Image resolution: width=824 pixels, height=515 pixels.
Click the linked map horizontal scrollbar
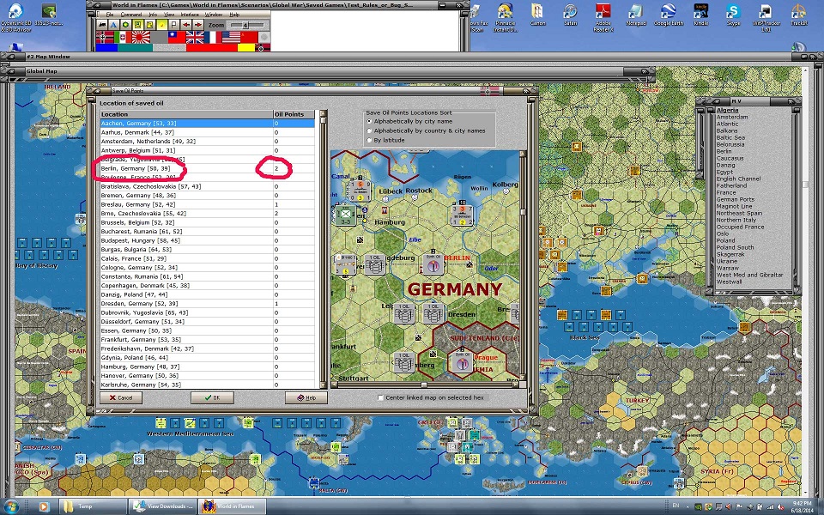[x=425, y=385]
